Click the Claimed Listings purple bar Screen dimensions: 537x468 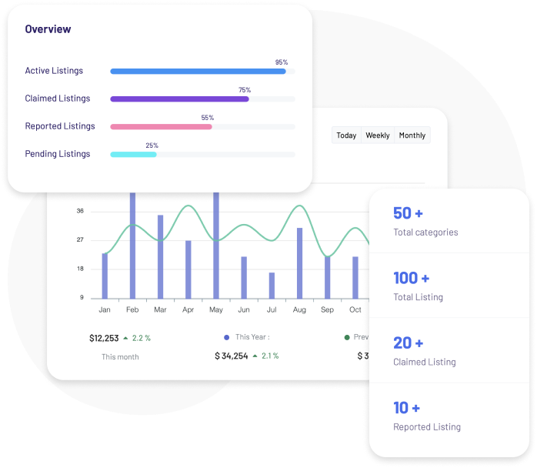pyautogui.click(x=179, y=99)
